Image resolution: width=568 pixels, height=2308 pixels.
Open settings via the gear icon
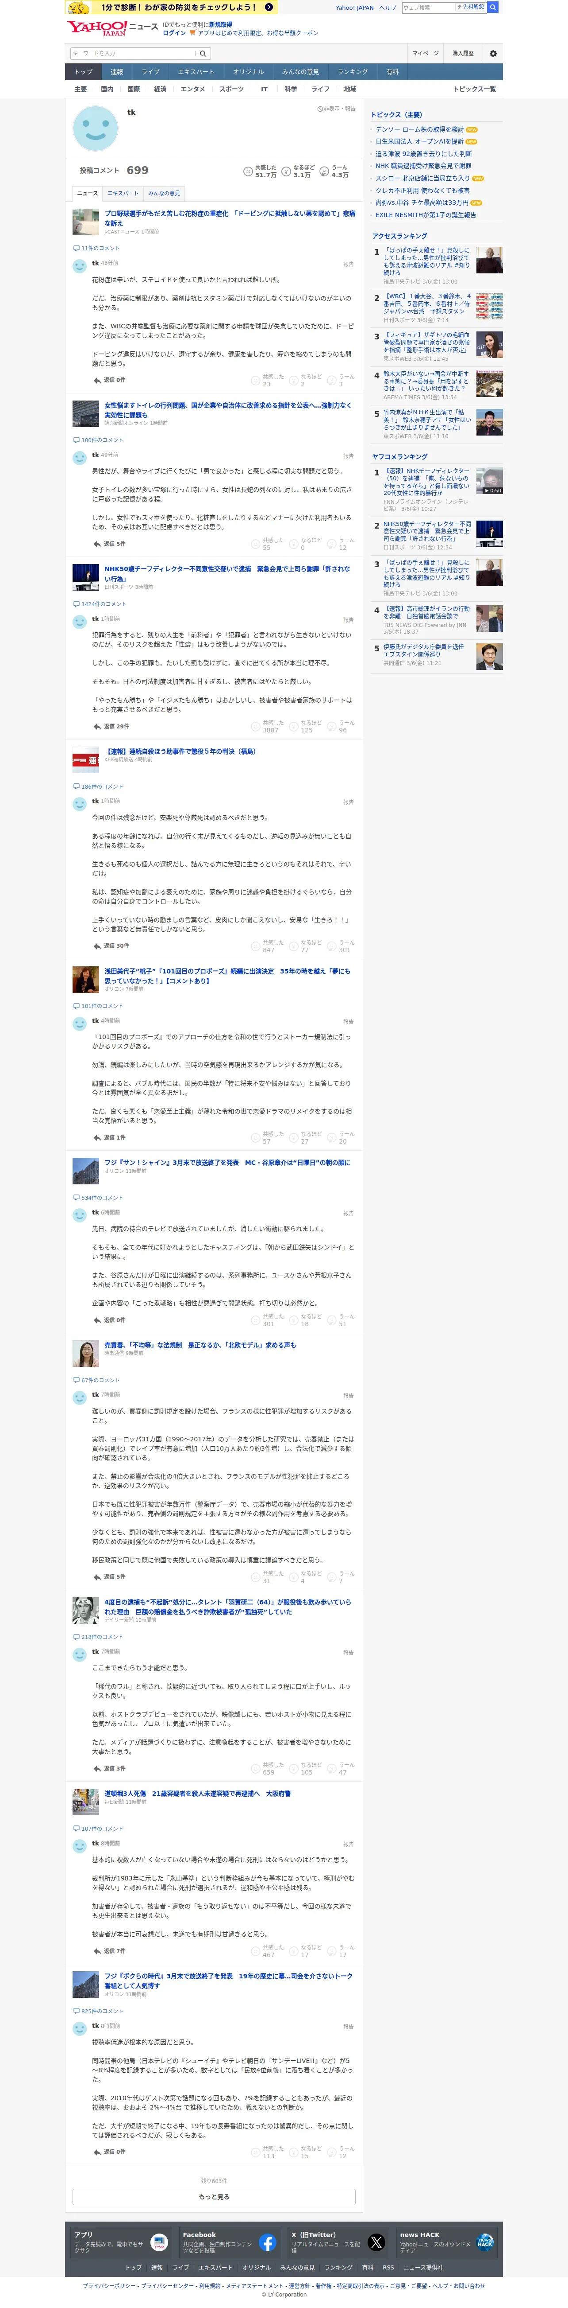(x=493, y=54)
